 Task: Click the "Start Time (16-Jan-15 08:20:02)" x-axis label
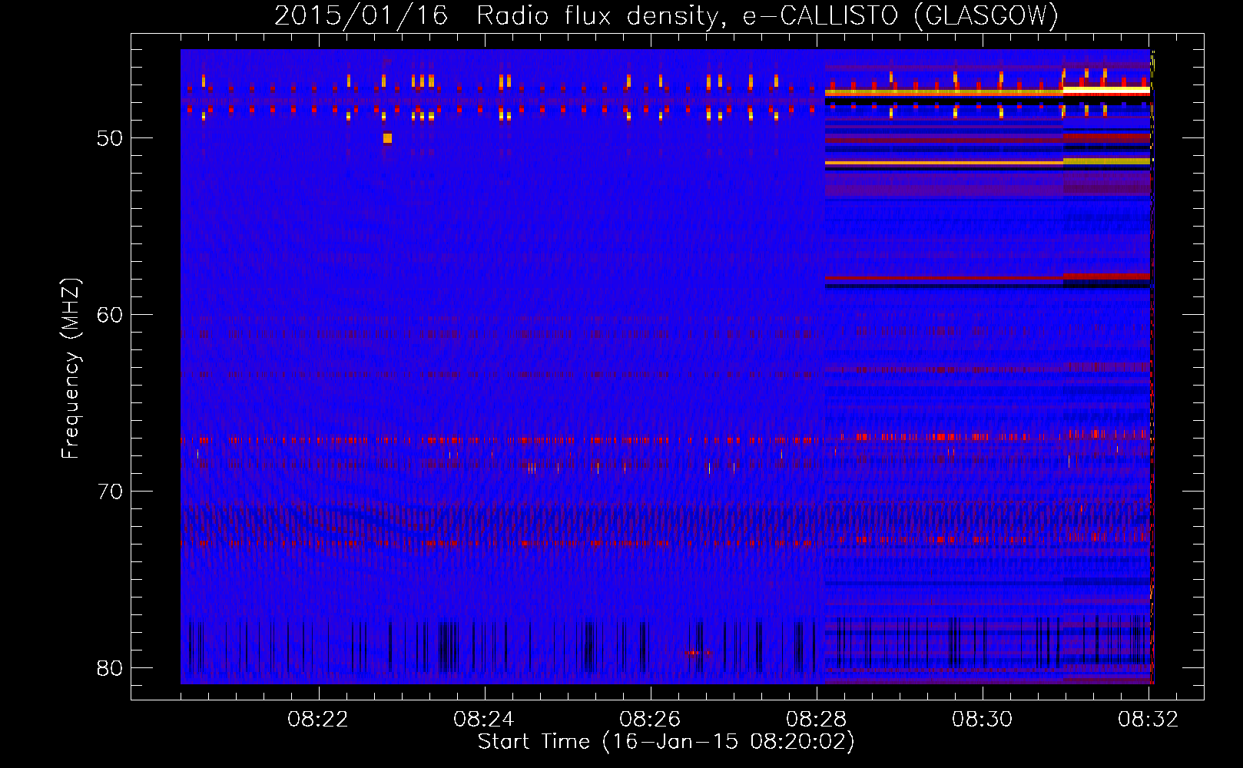click(x=666, y=742)
